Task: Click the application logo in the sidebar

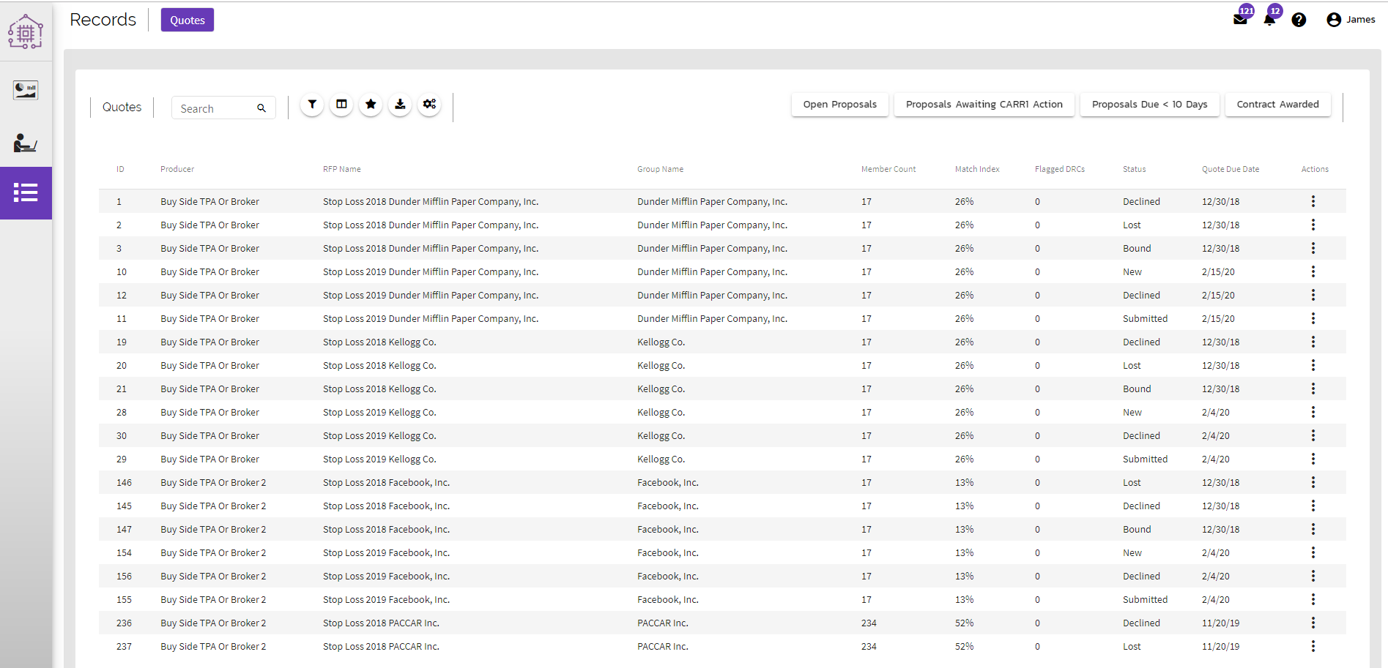Action: tap(26, 31)
